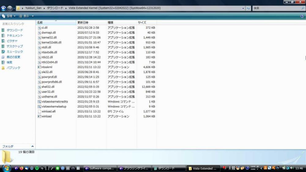
Task: Select the file name powrprofx86.dll
Action: click(x=51, y=82)
